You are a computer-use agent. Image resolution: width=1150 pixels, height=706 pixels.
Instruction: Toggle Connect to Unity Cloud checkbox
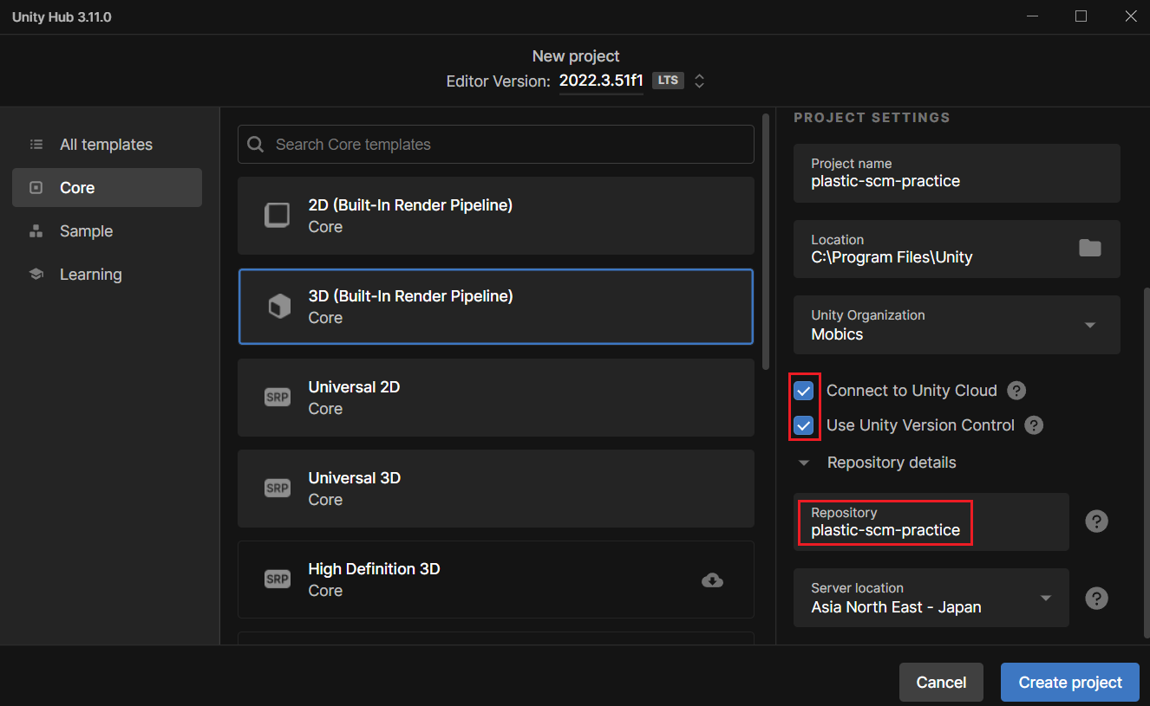pyautogui.click(x=804, y=391)
